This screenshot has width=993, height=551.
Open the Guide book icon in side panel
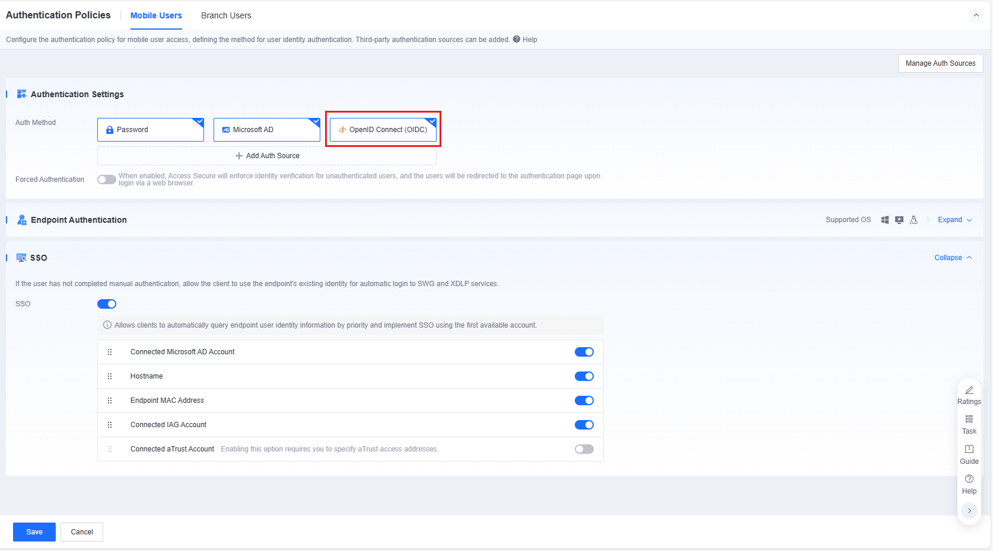click(969, 449)
